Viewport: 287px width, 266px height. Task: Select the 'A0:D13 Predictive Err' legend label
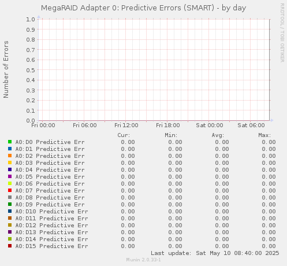51,232
